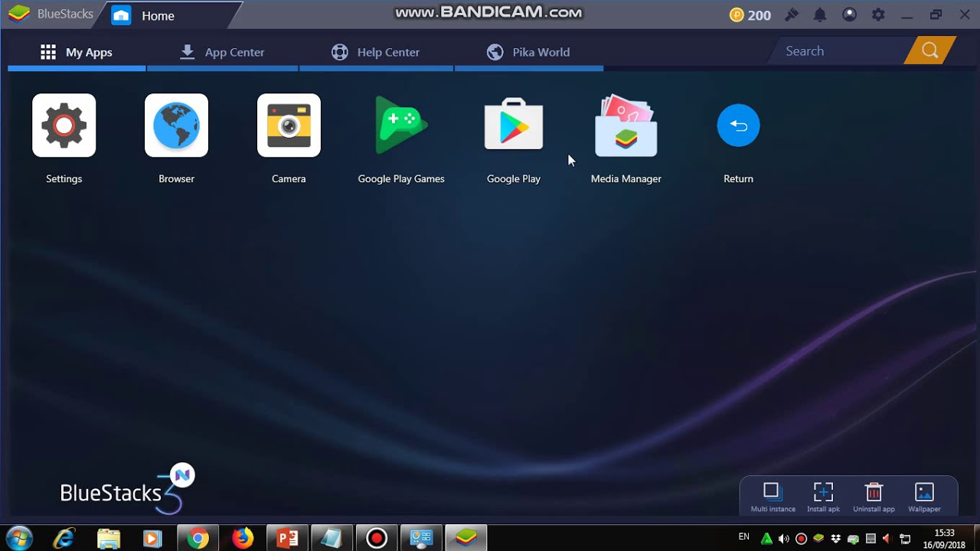The height and width of the screenshot is (551, 980).
Task: Click BlueStacks tray icon
Action: (x=818, y=539)
